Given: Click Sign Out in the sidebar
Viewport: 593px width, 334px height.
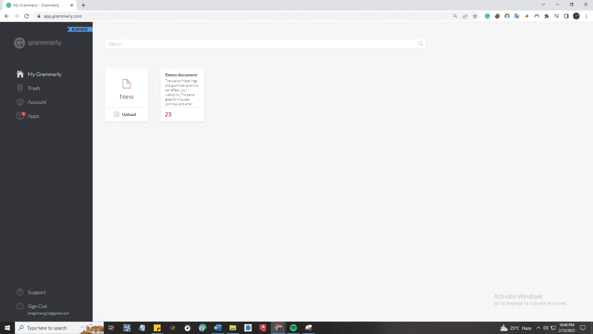Looking at the screenshot, I should pyautogui.click(x=32, y=306).
